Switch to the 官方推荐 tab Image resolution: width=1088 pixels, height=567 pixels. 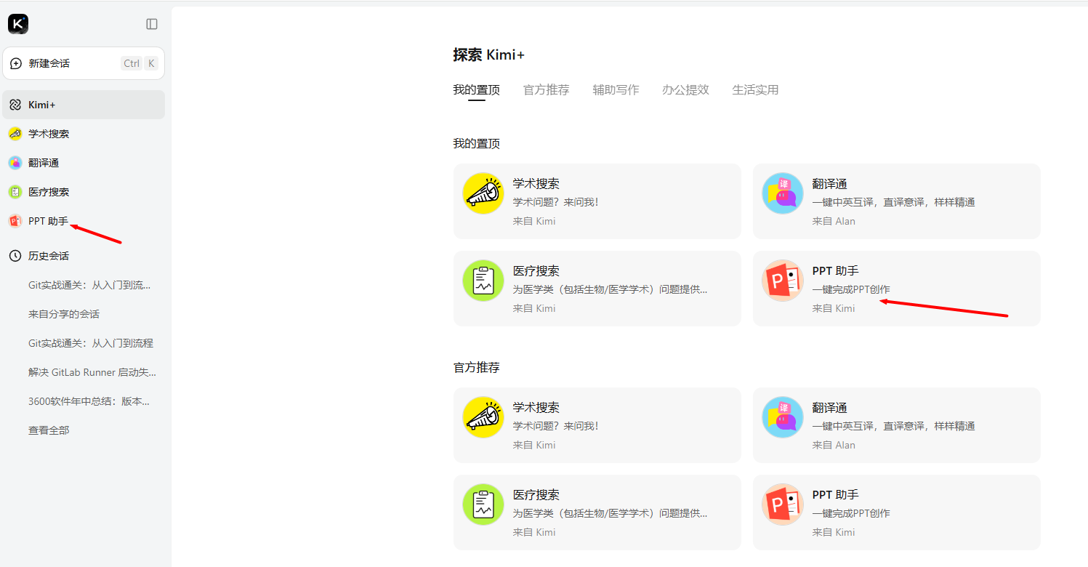click(x=547, y=90)
